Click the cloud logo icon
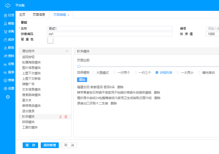Viewport: 219px width, 154px height. 8,5
